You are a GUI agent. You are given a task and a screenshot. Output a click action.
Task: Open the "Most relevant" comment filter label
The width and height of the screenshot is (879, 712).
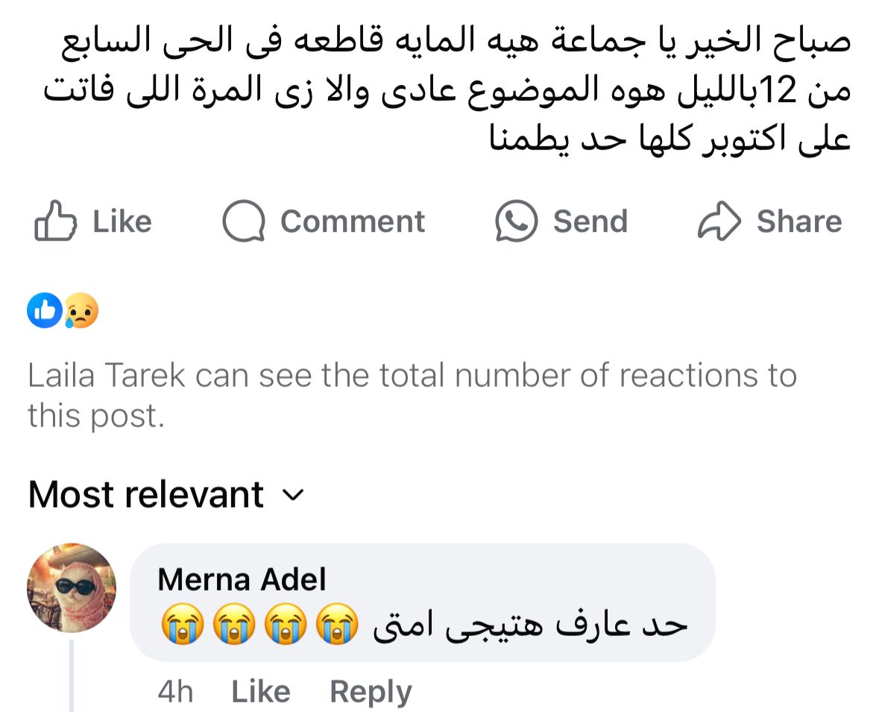coord(146,494)
